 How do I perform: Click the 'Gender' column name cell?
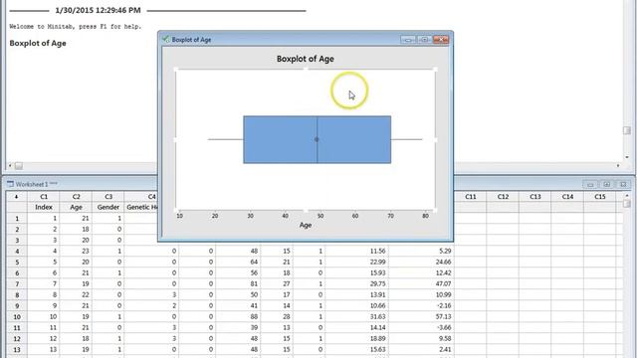(x=108, y=207)
